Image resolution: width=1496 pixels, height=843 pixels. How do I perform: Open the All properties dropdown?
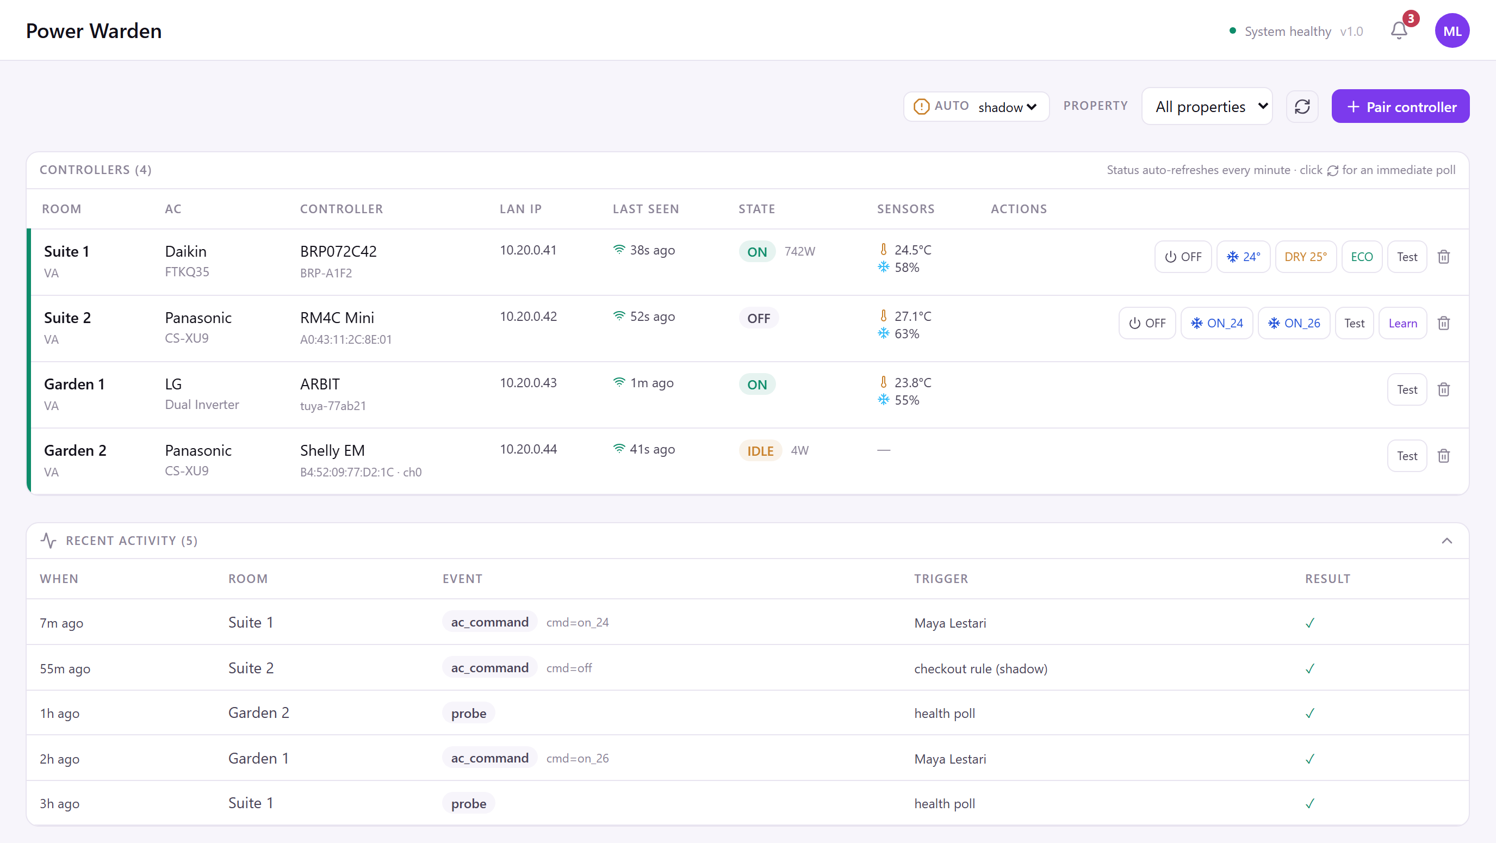pyautogui.click(x=1207, y=107)
